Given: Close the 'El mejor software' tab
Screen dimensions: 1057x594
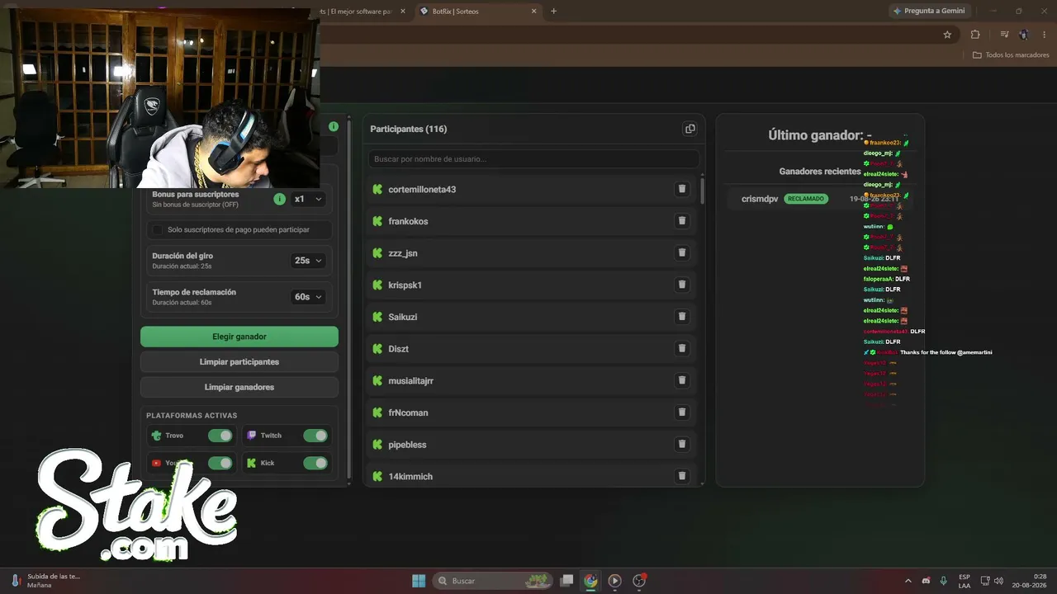Looking at the screenshot, I should pyautogui.click(x=402, y=12).
